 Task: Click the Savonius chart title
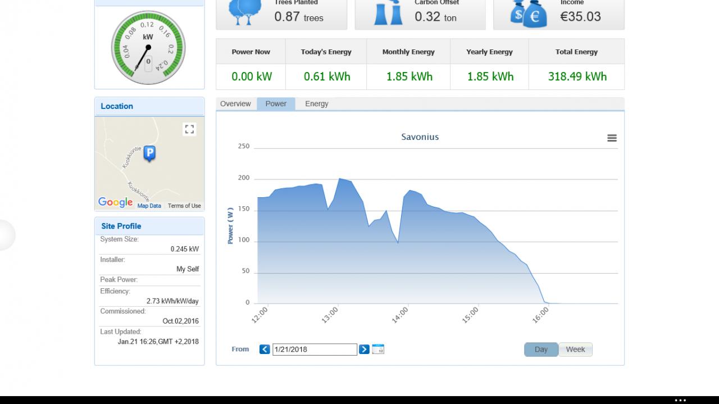click(420, 137)
